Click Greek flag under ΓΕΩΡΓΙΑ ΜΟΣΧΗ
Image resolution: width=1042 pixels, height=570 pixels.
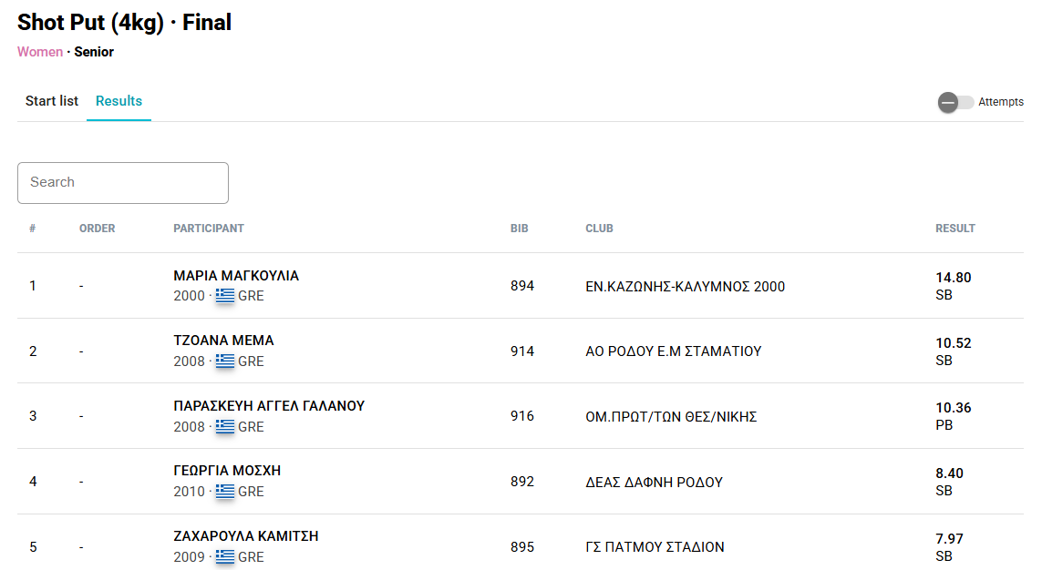(225, 492)
